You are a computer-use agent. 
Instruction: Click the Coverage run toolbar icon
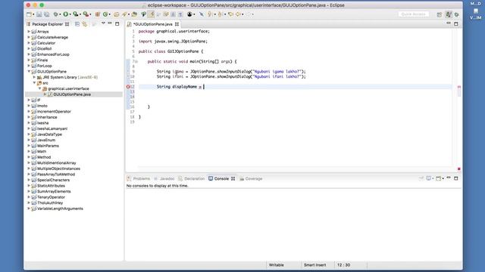76,14
